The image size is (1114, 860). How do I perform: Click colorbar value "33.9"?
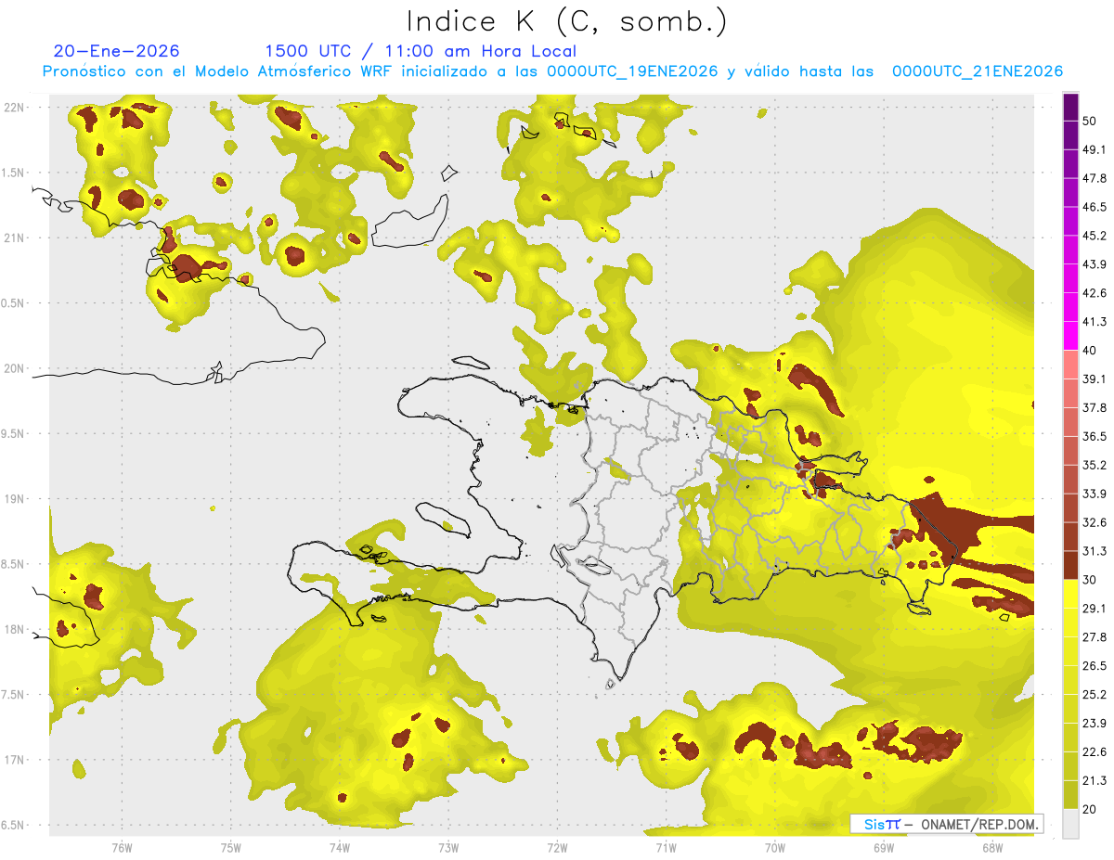click(x=1095, y=494)
